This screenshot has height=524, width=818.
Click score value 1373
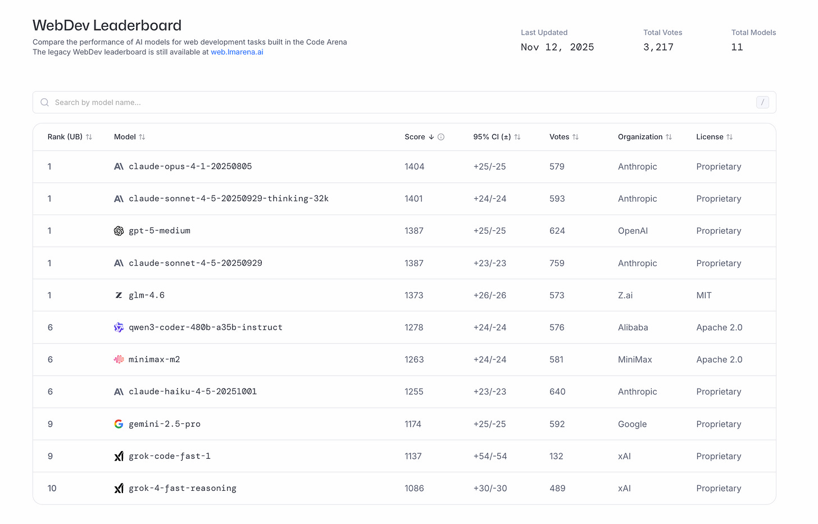[414, 295]
